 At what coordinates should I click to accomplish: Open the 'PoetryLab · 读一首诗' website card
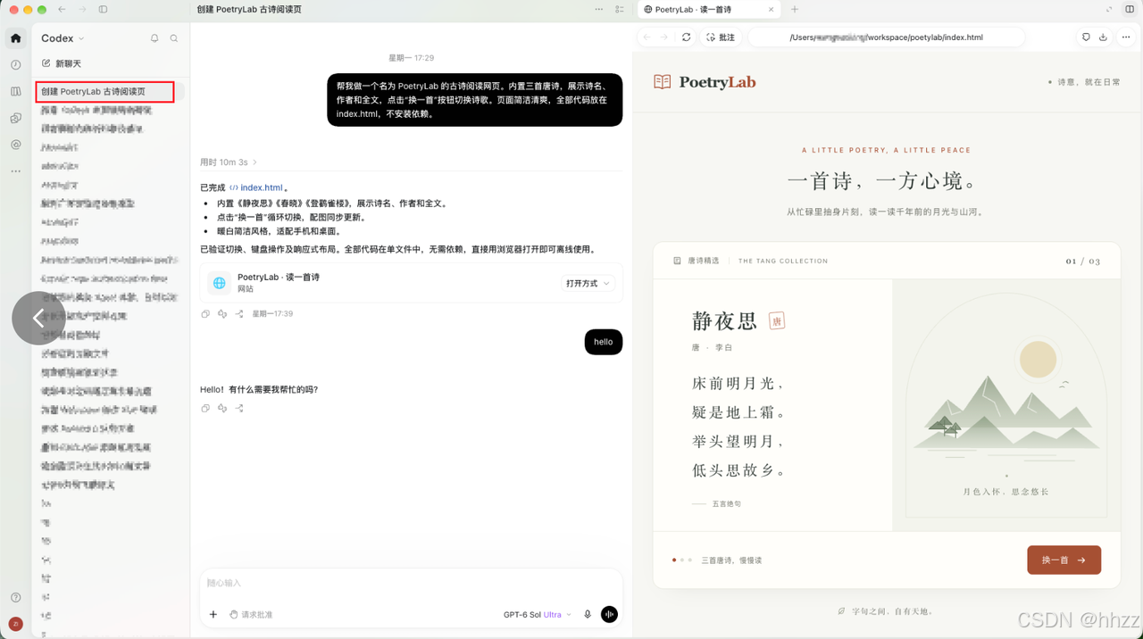click(x=412, y=283)
